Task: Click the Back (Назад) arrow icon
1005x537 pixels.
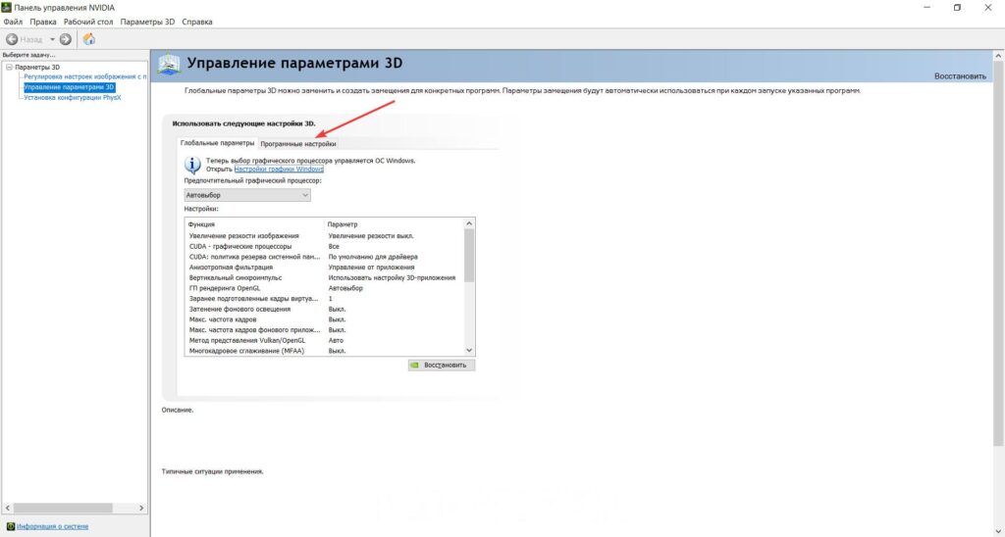Action: [x=13, y=39]
